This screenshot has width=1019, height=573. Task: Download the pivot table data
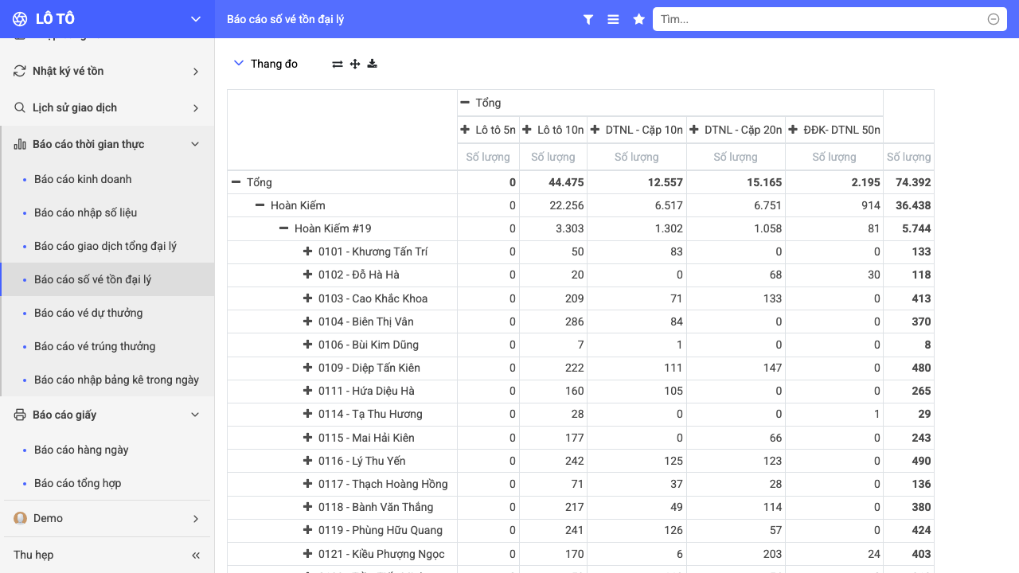click(372, 64)
